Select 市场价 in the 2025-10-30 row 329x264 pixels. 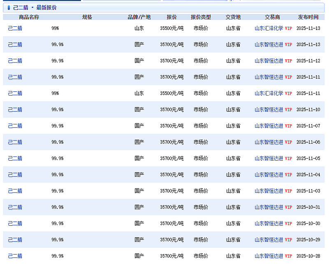pos(201,224)
